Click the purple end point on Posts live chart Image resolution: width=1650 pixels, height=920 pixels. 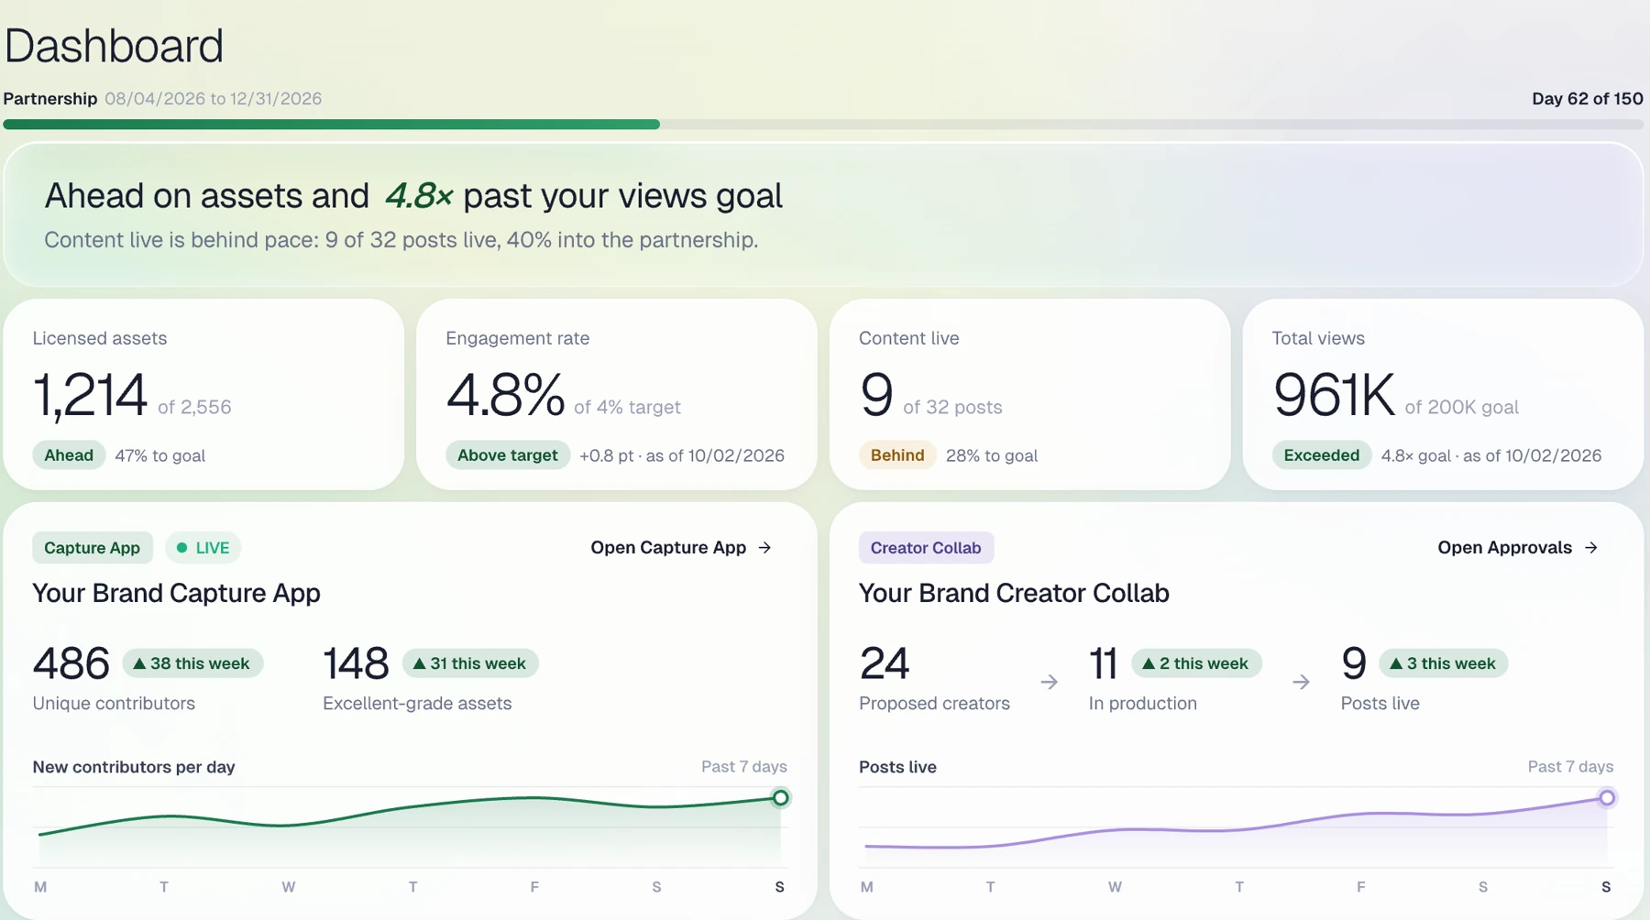pyautogui.click(x=1607, y=798)
